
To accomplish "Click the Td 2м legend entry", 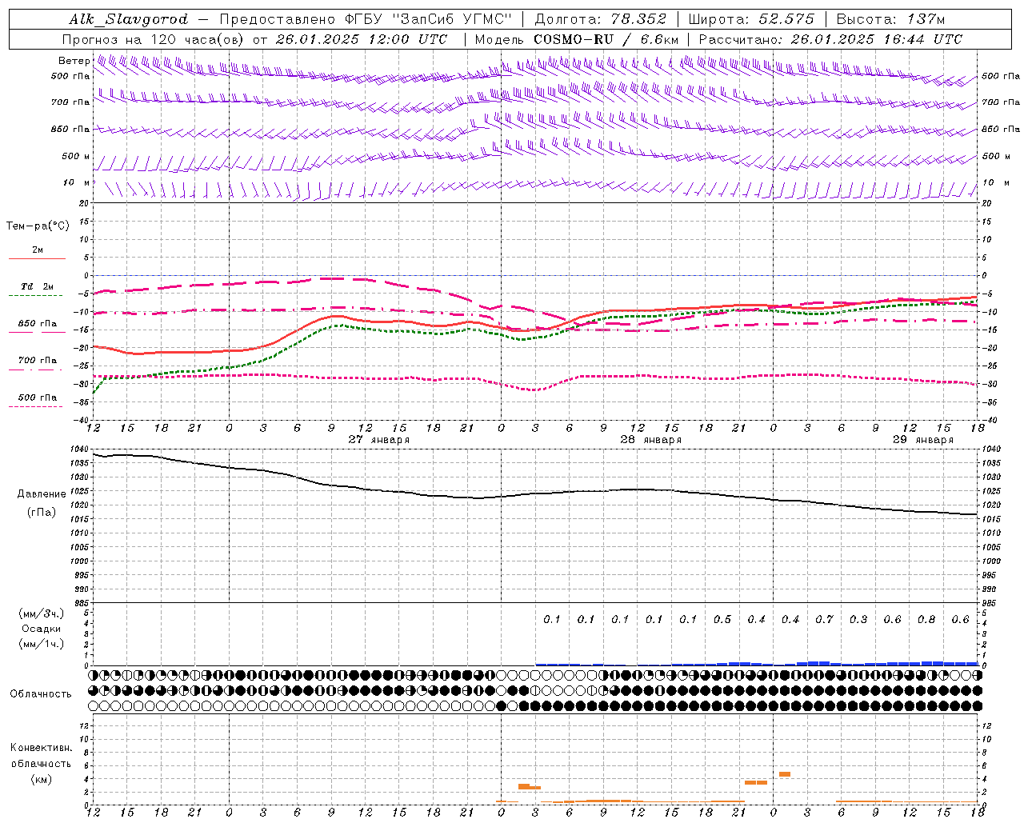I will (37, 286).
